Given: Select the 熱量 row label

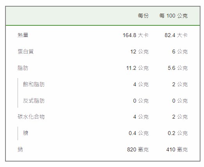Looking at the screenshot, I should click(23, 35).
